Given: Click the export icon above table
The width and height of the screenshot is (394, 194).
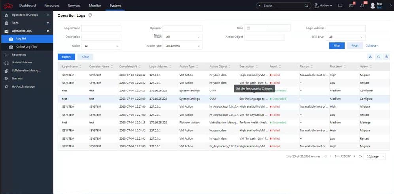Looking at the screenshot, I should 370,57.
